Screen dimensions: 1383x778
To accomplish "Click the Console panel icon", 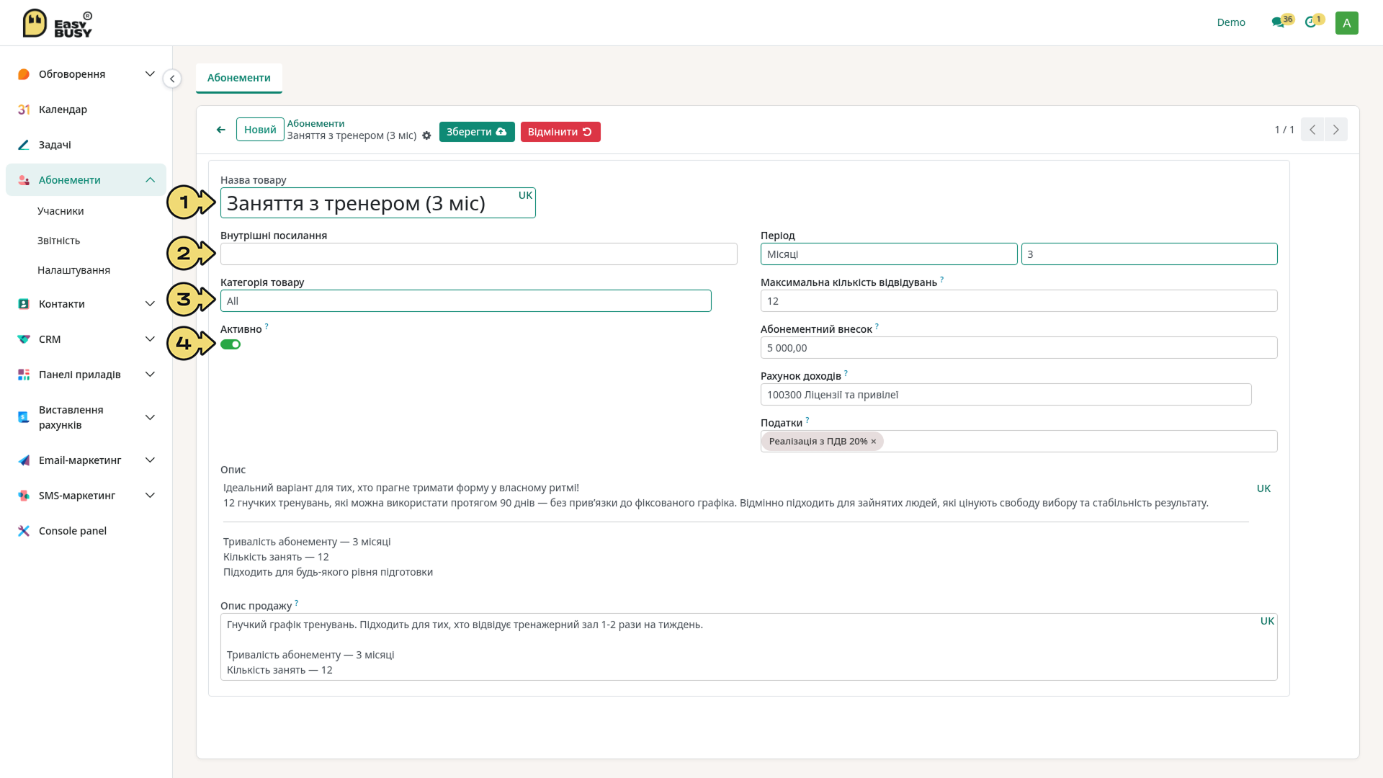I will point(24,531).
